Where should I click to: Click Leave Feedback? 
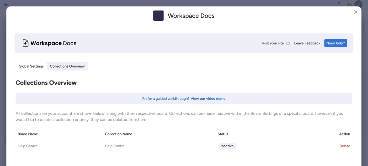[x=307, y=43]
